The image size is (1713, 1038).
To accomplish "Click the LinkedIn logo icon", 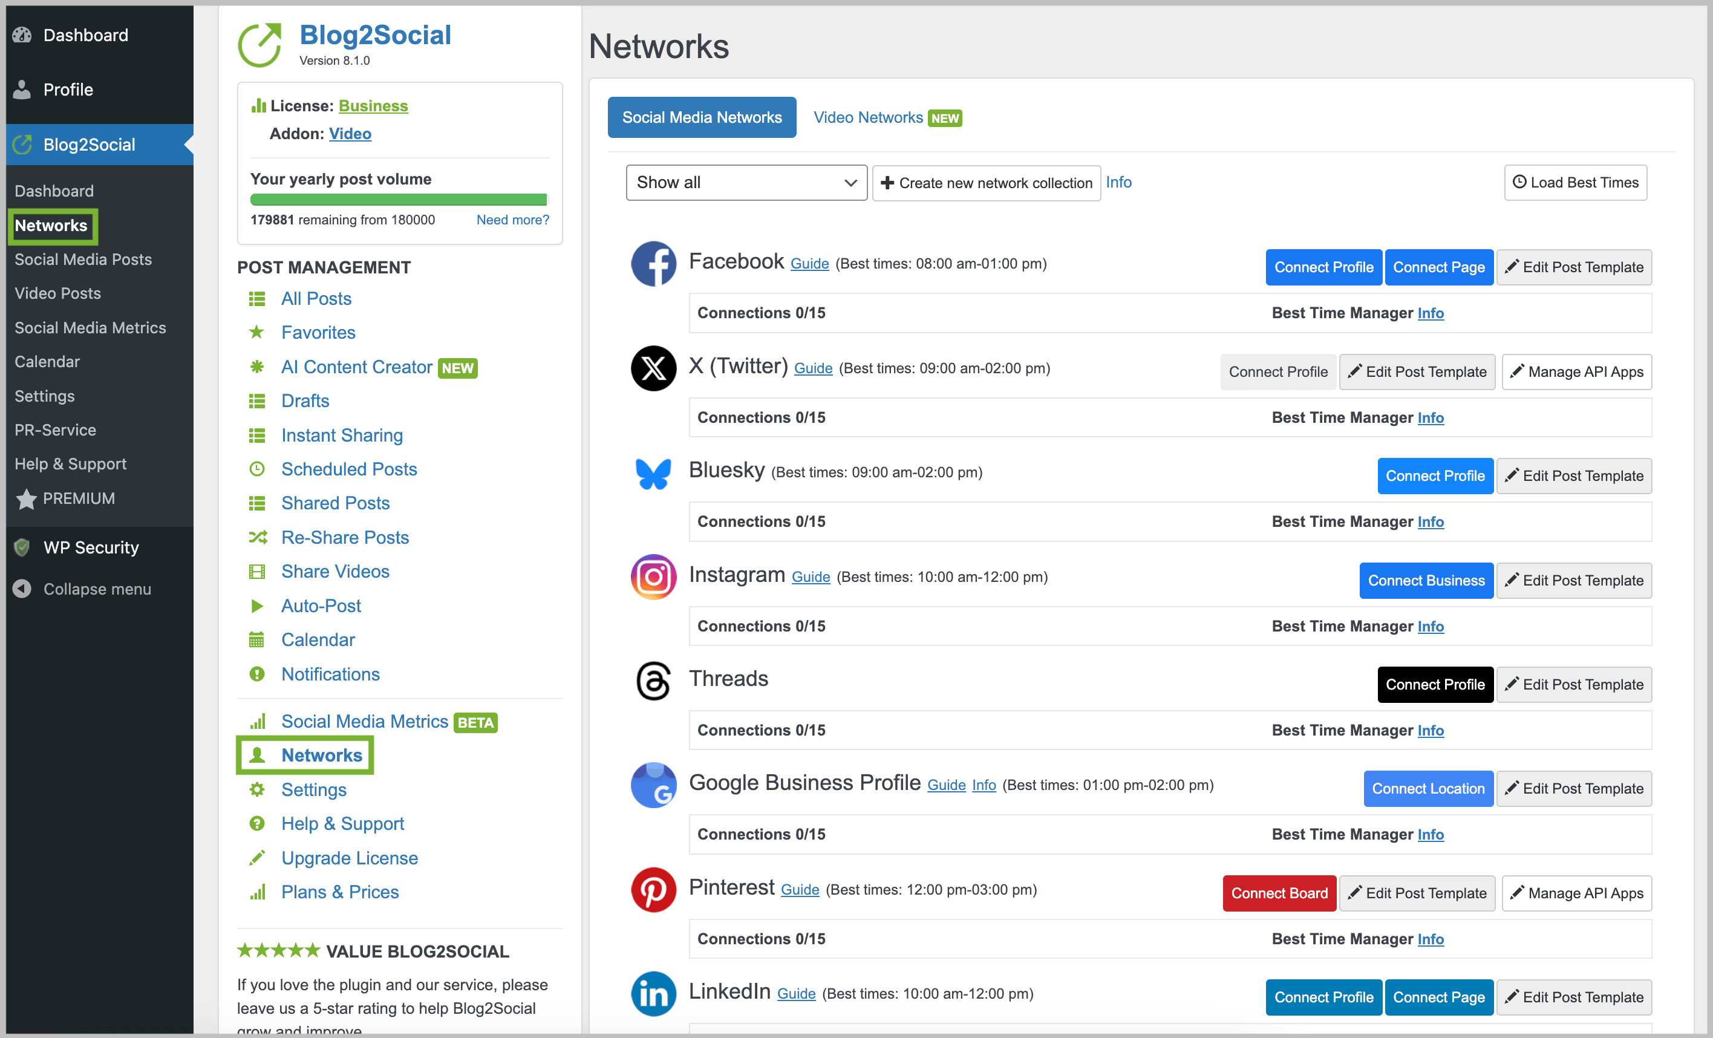I will (653, 994).
